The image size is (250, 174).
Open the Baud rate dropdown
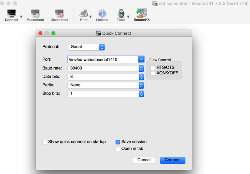tap(106, 68)
